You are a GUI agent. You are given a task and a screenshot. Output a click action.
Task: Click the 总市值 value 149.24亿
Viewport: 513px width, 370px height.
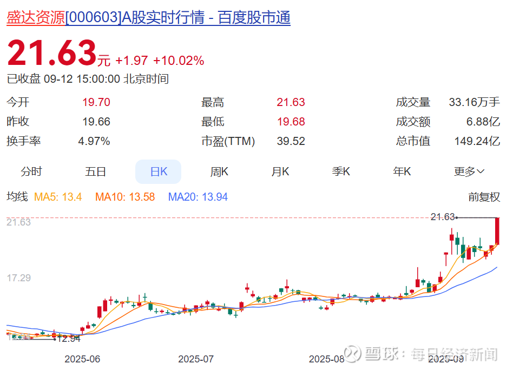pos(477,141)
